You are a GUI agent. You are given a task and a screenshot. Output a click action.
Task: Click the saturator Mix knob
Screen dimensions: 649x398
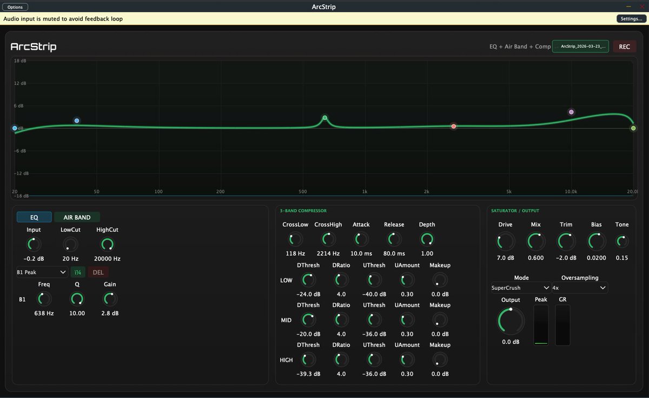536,241
